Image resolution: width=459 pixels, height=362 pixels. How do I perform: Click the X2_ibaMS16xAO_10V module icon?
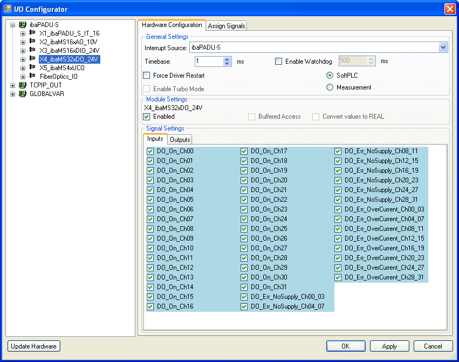(32, 42)
